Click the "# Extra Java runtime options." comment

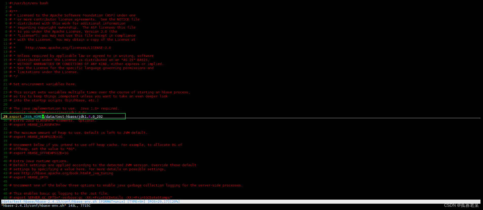(x=39, y=161)
